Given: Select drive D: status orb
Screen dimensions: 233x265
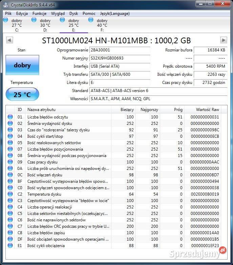Looking at the screenshot, I should (34, 20).
